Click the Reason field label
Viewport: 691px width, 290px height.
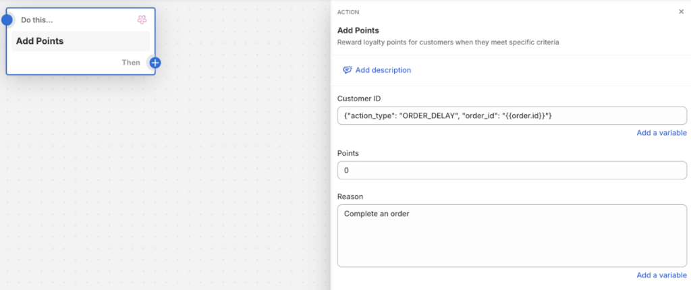[350, 196]
